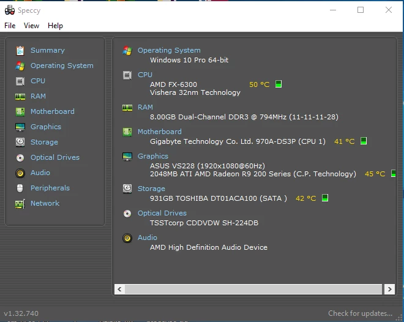
Task: Click the RAM icon in summary pane
Action: (127, 107)
